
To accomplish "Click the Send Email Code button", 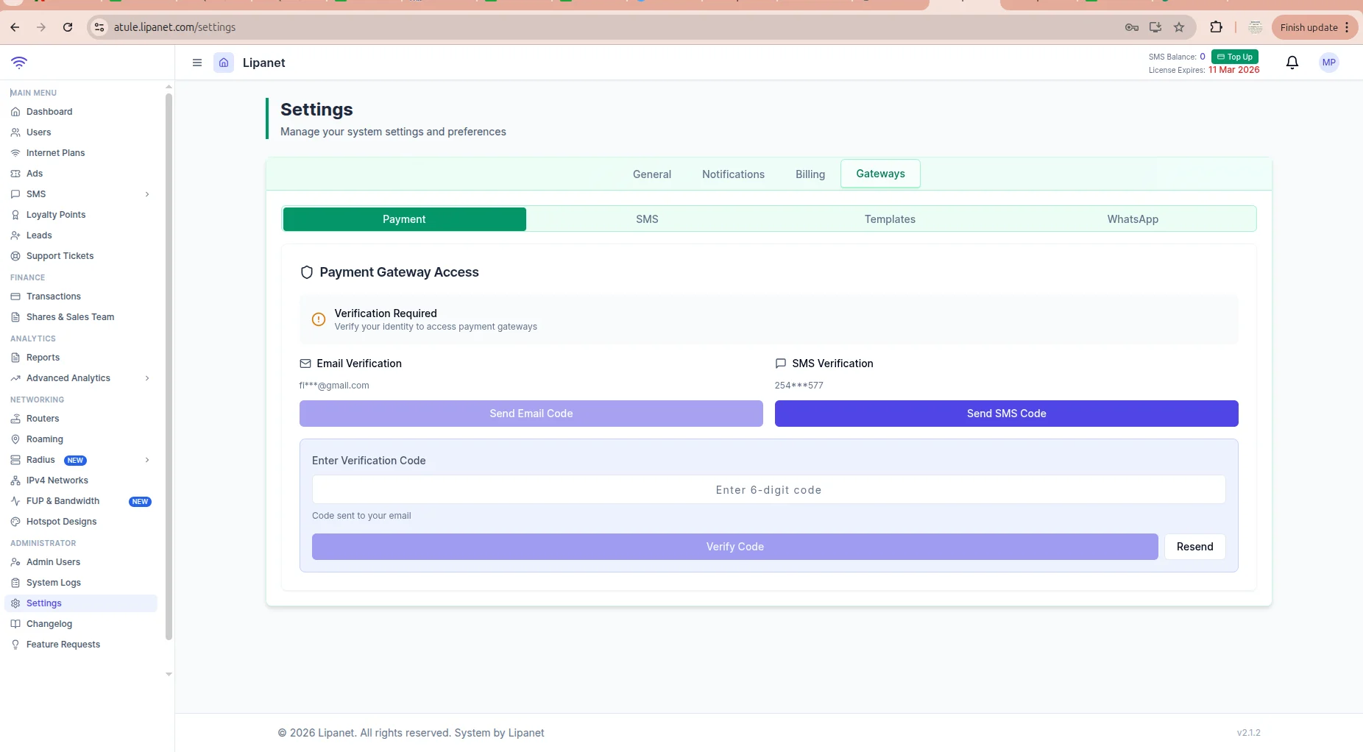I will tap(531, 414).
